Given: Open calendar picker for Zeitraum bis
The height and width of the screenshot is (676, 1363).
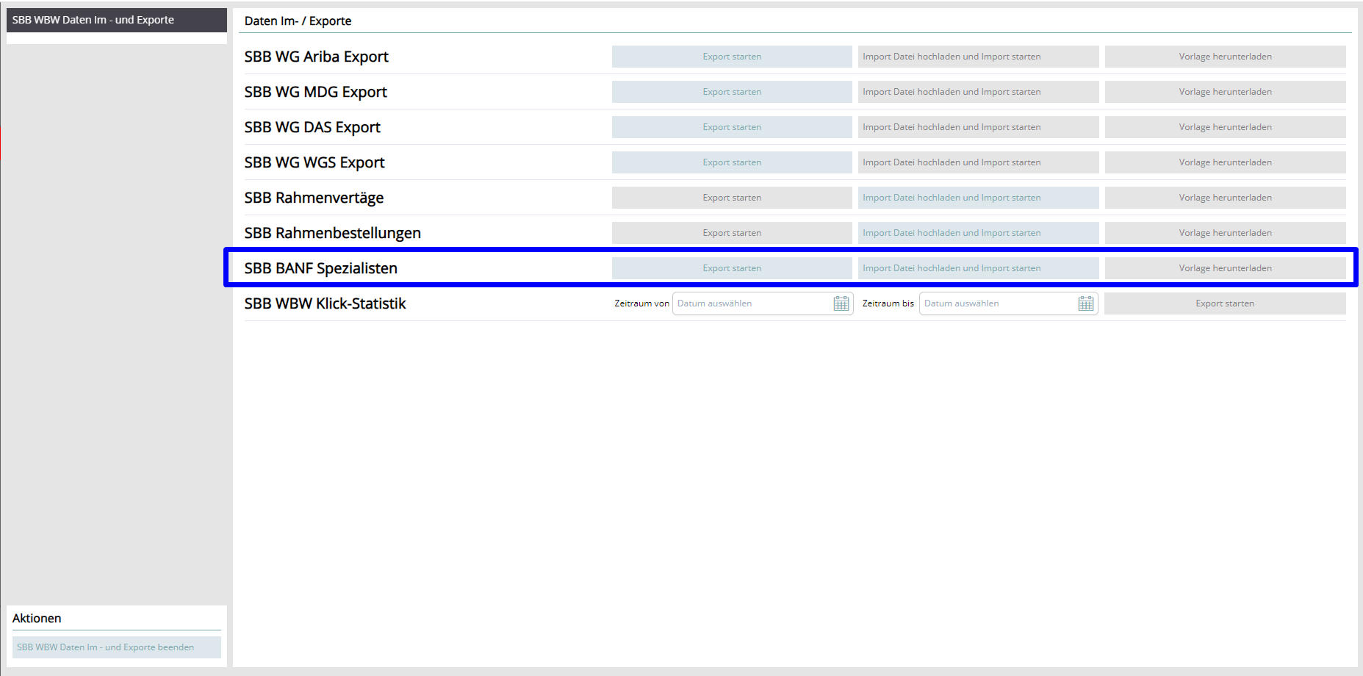Looking at the screenshot, I should 1085,303.
